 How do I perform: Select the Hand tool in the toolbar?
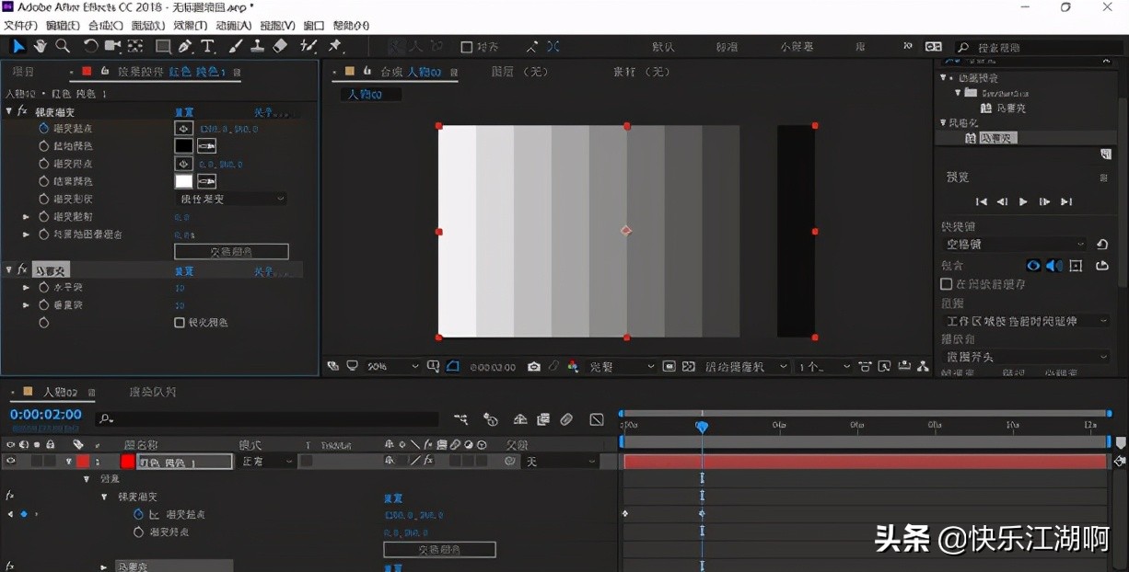[41, 46]
